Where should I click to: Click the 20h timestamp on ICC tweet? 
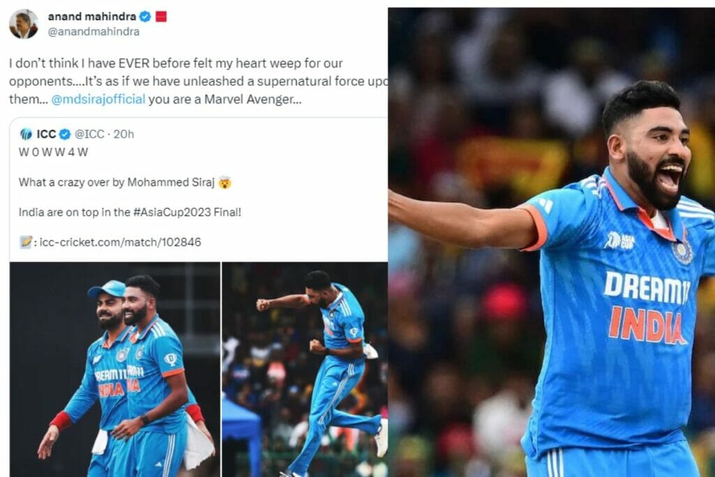[x=124, y=134]
